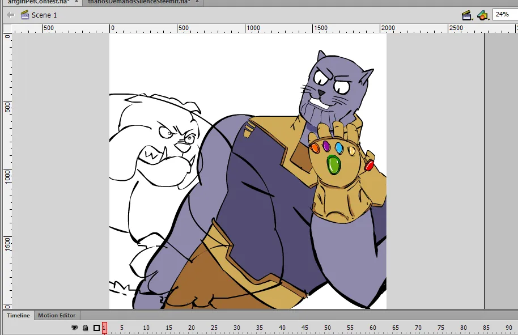Screen dimensions: 518x335
Task: Click the red stone on the gauntlet thumb
Action: (369, 165)
